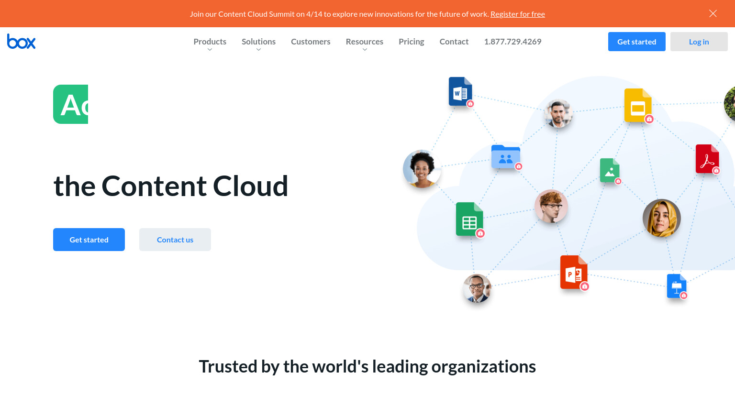735x395 pixels.
Task: Click the hero Get started button
Action: click(x=89, y=240)
